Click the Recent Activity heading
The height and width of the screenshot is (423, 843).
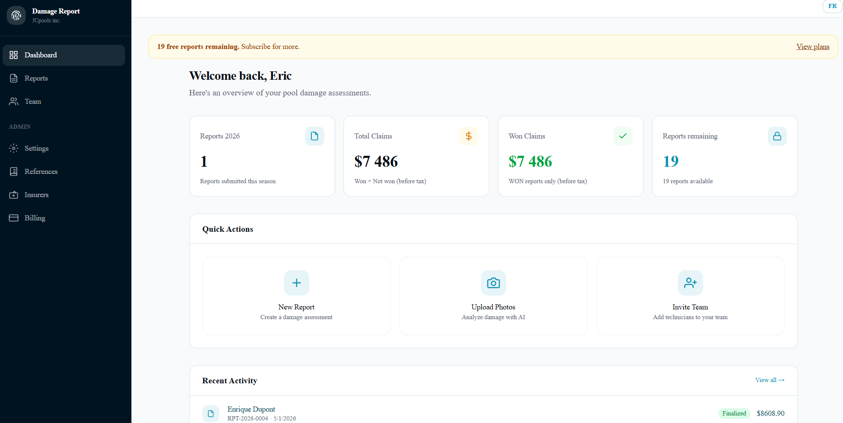229,381
